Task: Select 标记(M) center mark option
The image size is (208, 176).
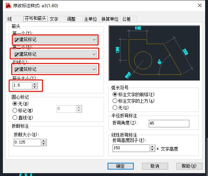Action: click(23, 111)
